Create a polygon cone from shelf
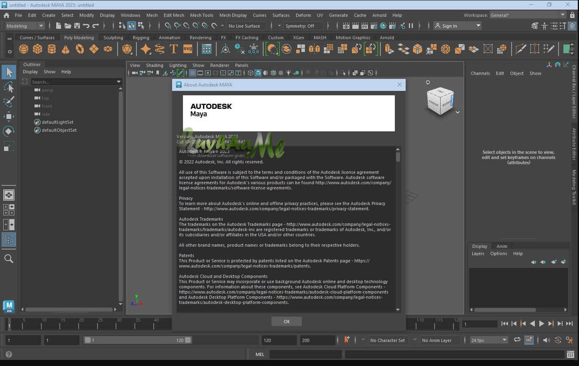579x366 pixels. tap(65, 49)
